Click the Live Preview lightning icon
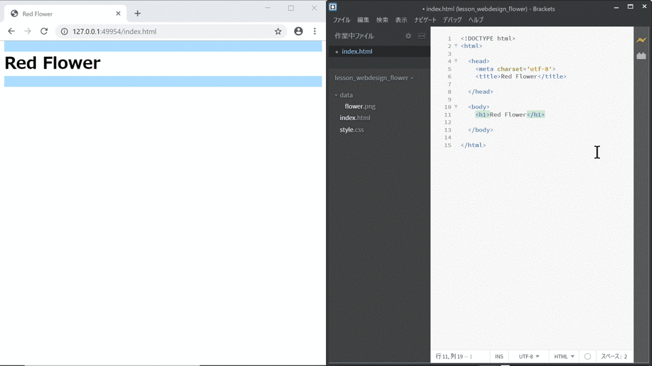This screenshot has height=366, width=652. [641, 40]
